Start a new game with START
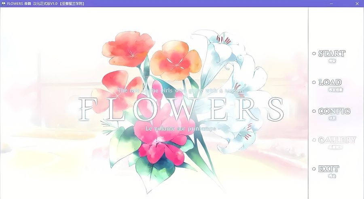The height and width of the screenshot is (199, 364). tap(332, 54)
